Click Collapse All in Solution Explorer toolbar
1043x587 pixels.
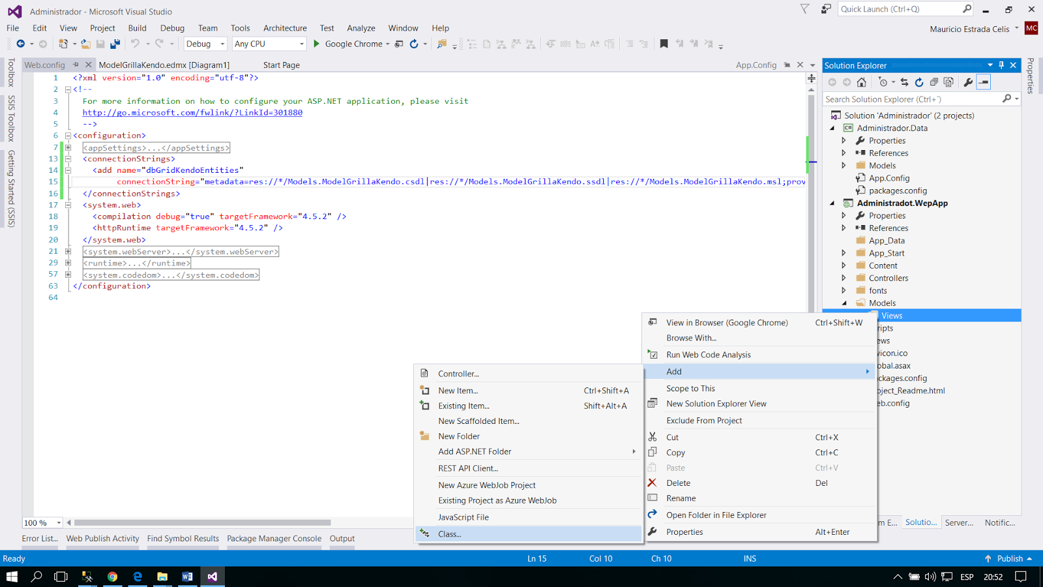935,82
